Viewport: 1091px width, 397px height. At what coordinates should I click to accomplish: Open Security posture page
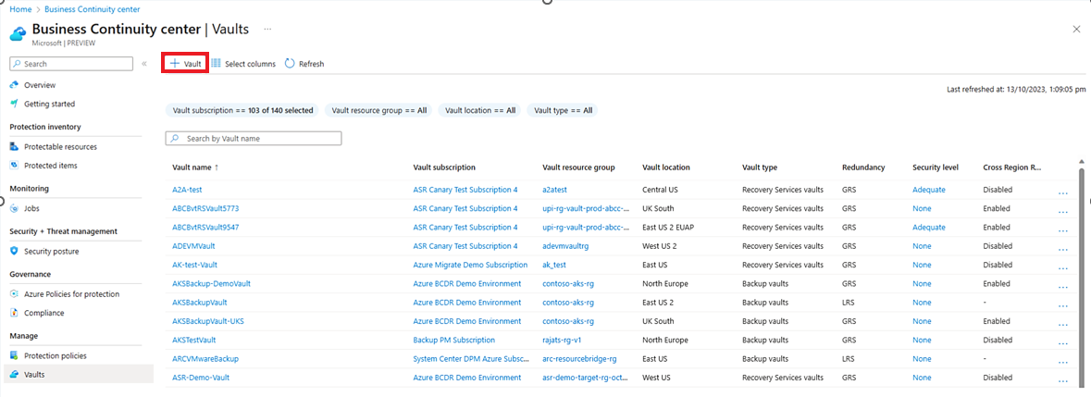(52, 251)
